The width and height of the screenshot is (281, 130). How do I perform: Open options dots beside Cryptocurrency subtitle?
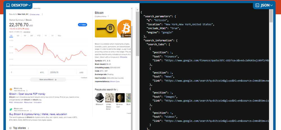[x=108, y=16]
